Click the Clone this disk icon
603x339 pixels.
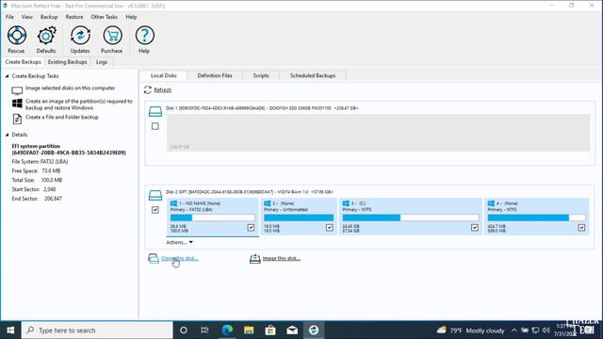[154, 258]
